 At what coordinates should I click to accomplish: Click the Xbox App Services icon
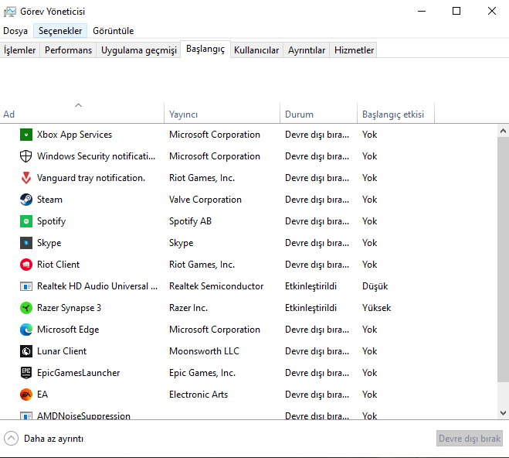pyautogui.click(x=25, y=135)
